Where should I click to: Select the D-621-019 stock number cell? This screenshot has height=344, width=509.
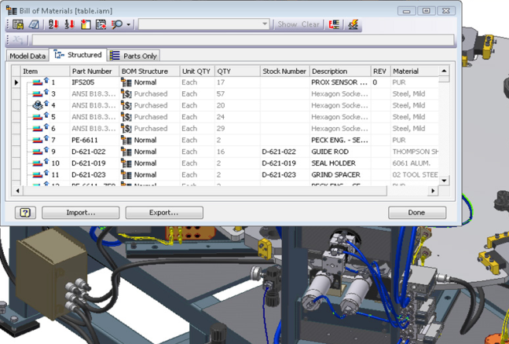point(284,163)
